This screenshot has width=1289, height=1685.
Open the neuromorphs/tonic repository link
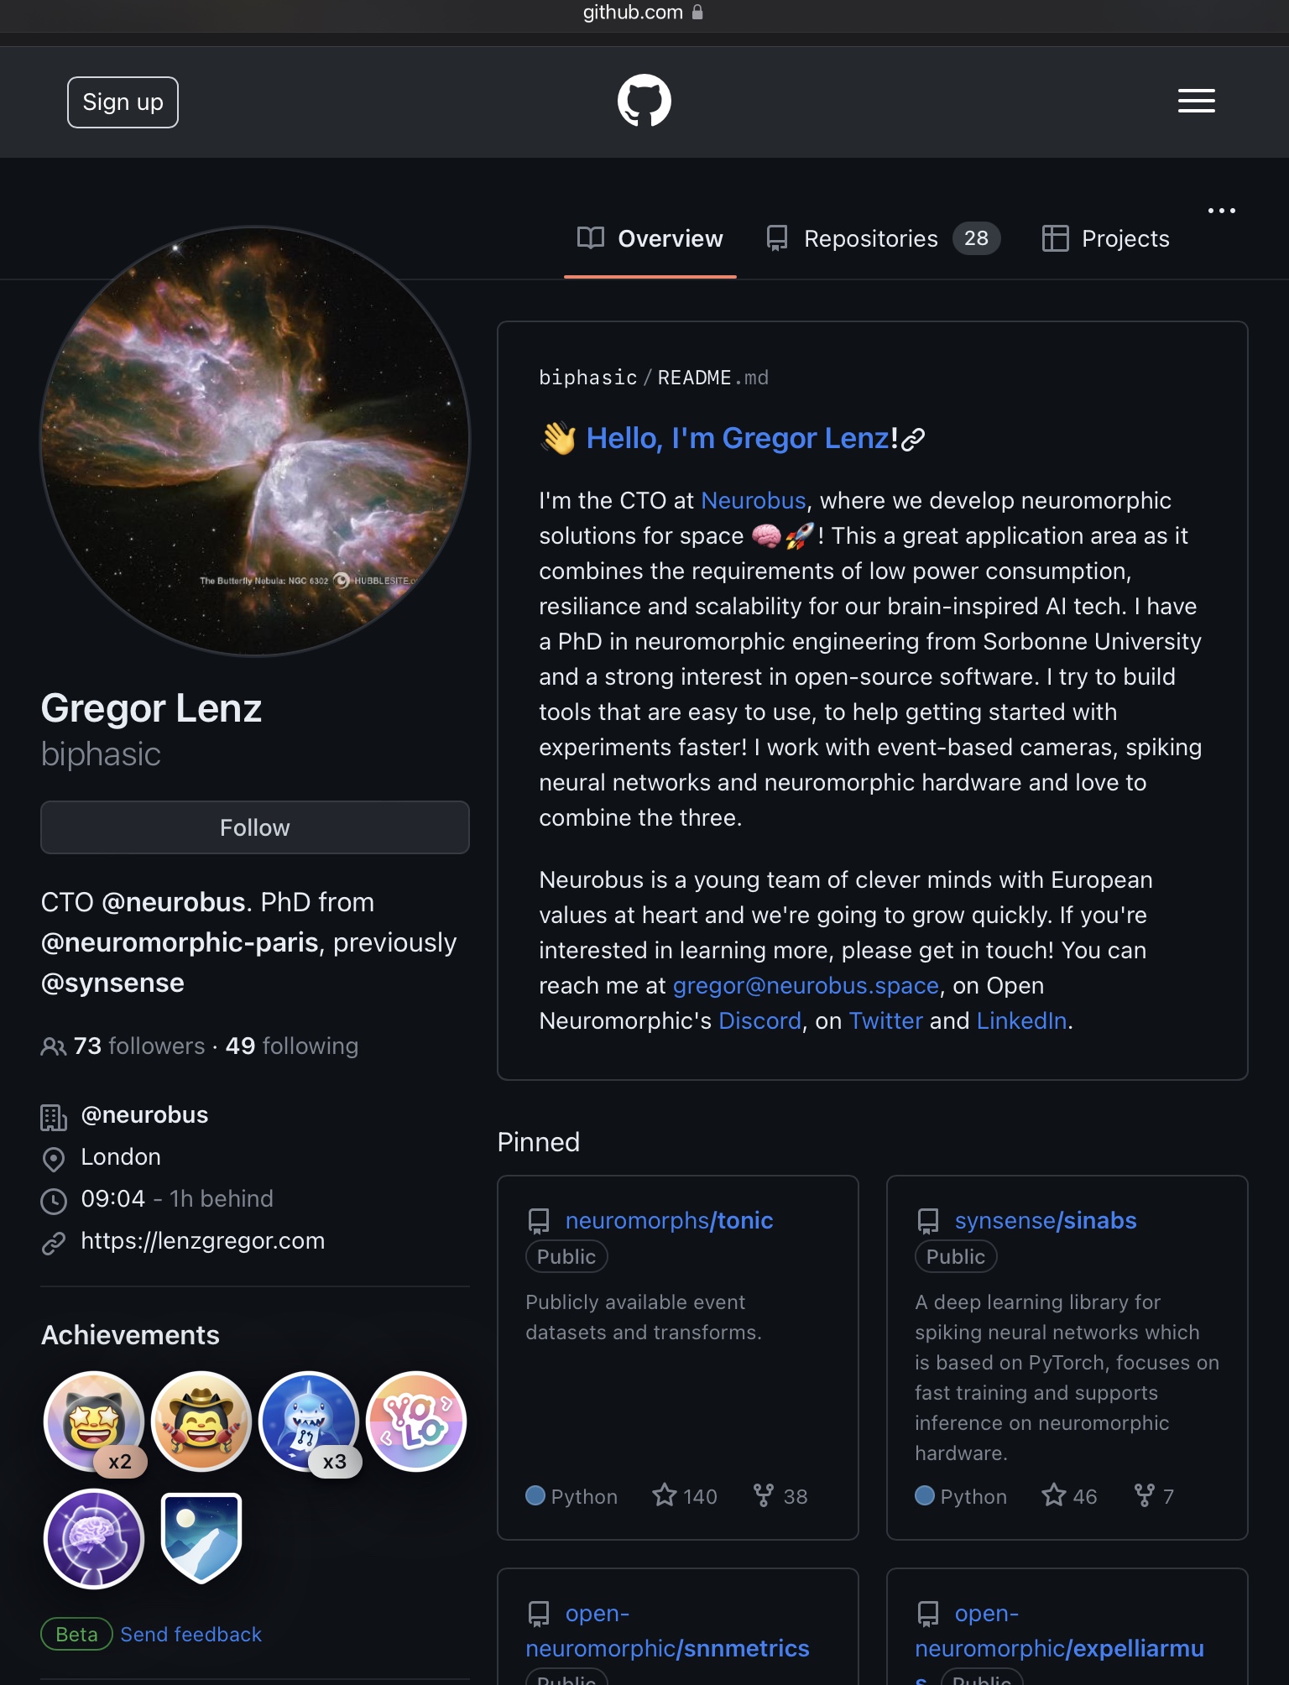click(x=669, y=1220)
